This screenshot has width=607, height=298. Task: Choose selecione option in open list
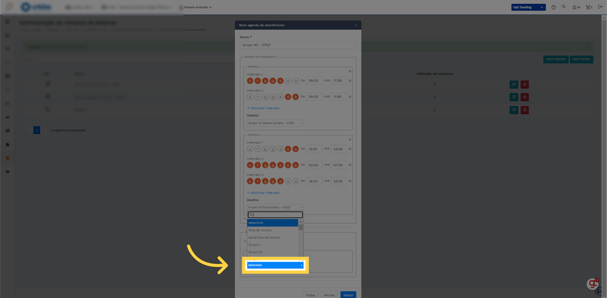coord(273,223)
